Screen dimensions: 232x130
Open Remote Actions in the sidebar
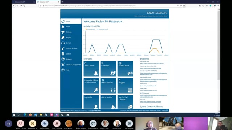pyautogui.click(x=71, y=48)
